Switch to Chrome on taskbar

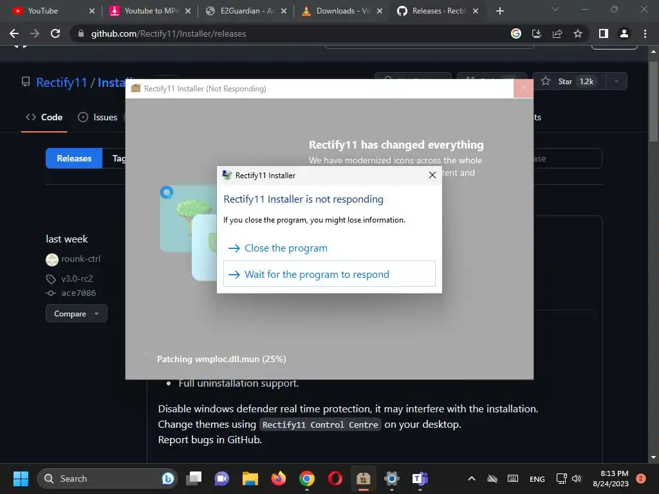click(x=307, y=479)
